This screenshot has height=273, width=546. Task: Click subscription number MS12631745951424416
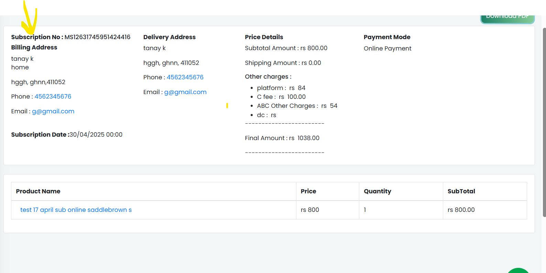[98, 37]
